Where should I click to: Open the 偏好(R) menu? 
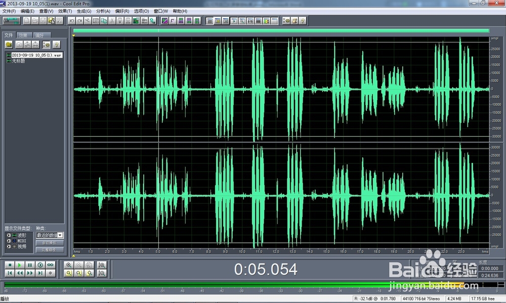point(122,11)
